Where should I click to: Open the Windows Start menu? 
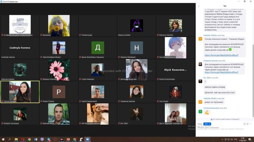coord(3,139)
